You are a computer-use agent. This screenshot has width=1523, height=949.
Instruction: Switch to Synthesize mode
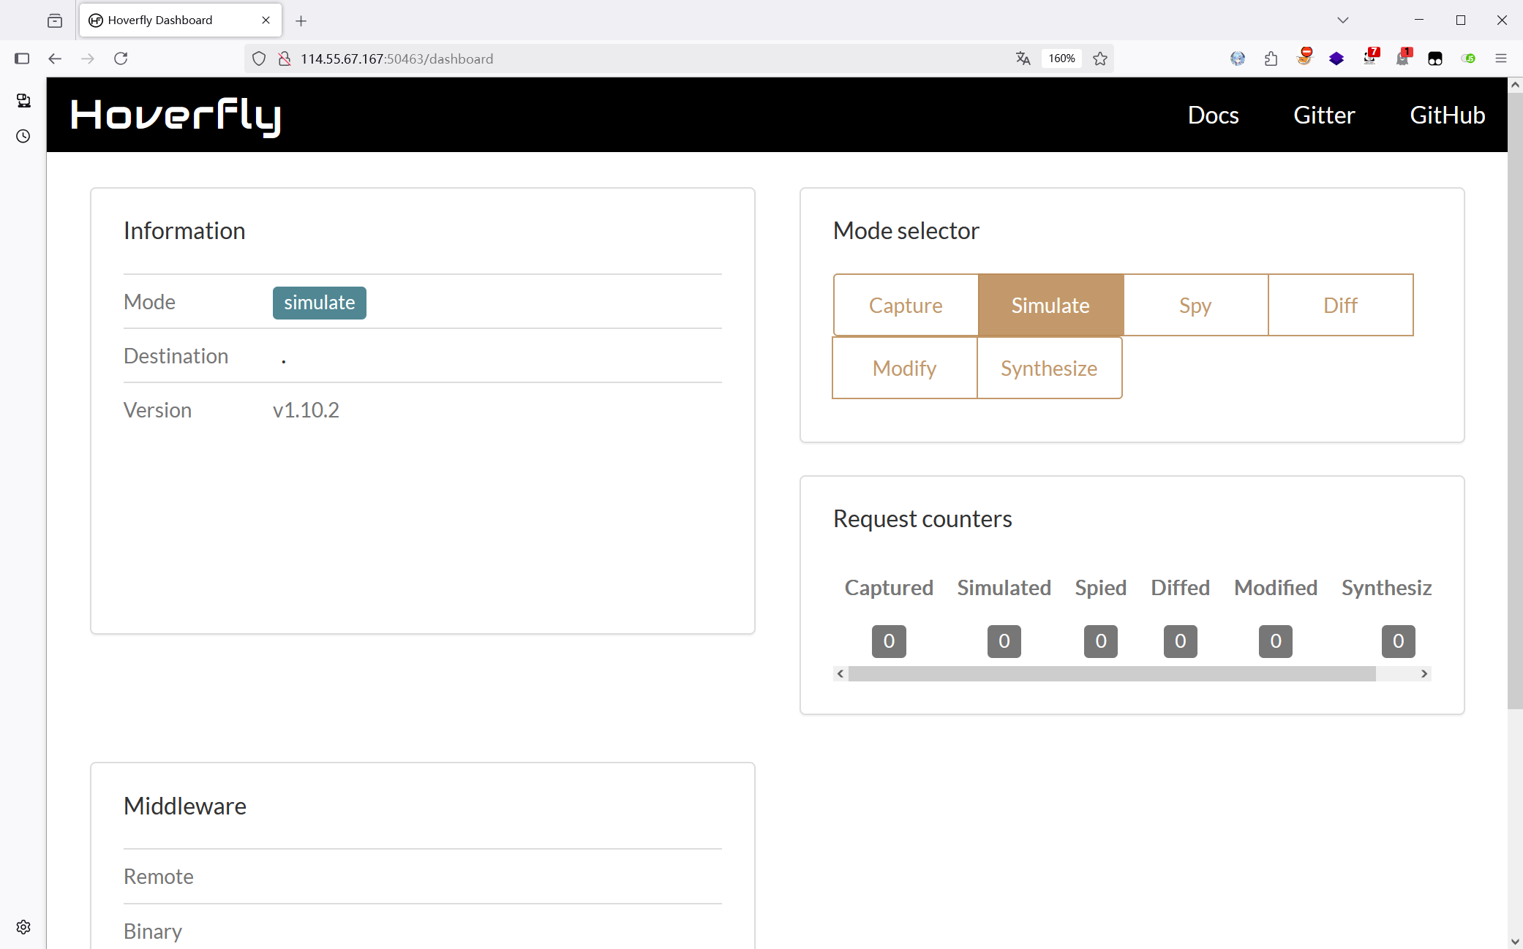(1049, 368)
